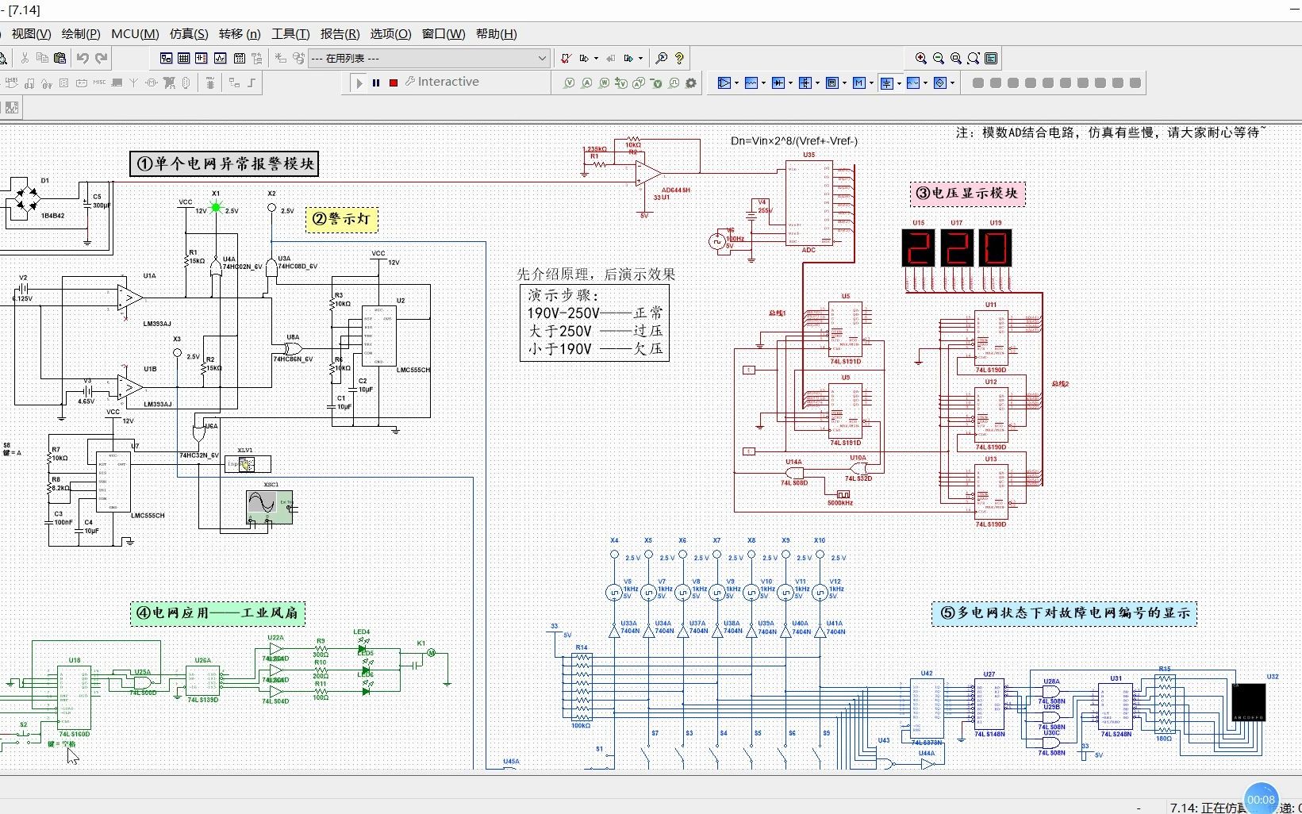Click the find magnifier icon
The width and height of the screenshot is (1302, 814).
point(662,58)
